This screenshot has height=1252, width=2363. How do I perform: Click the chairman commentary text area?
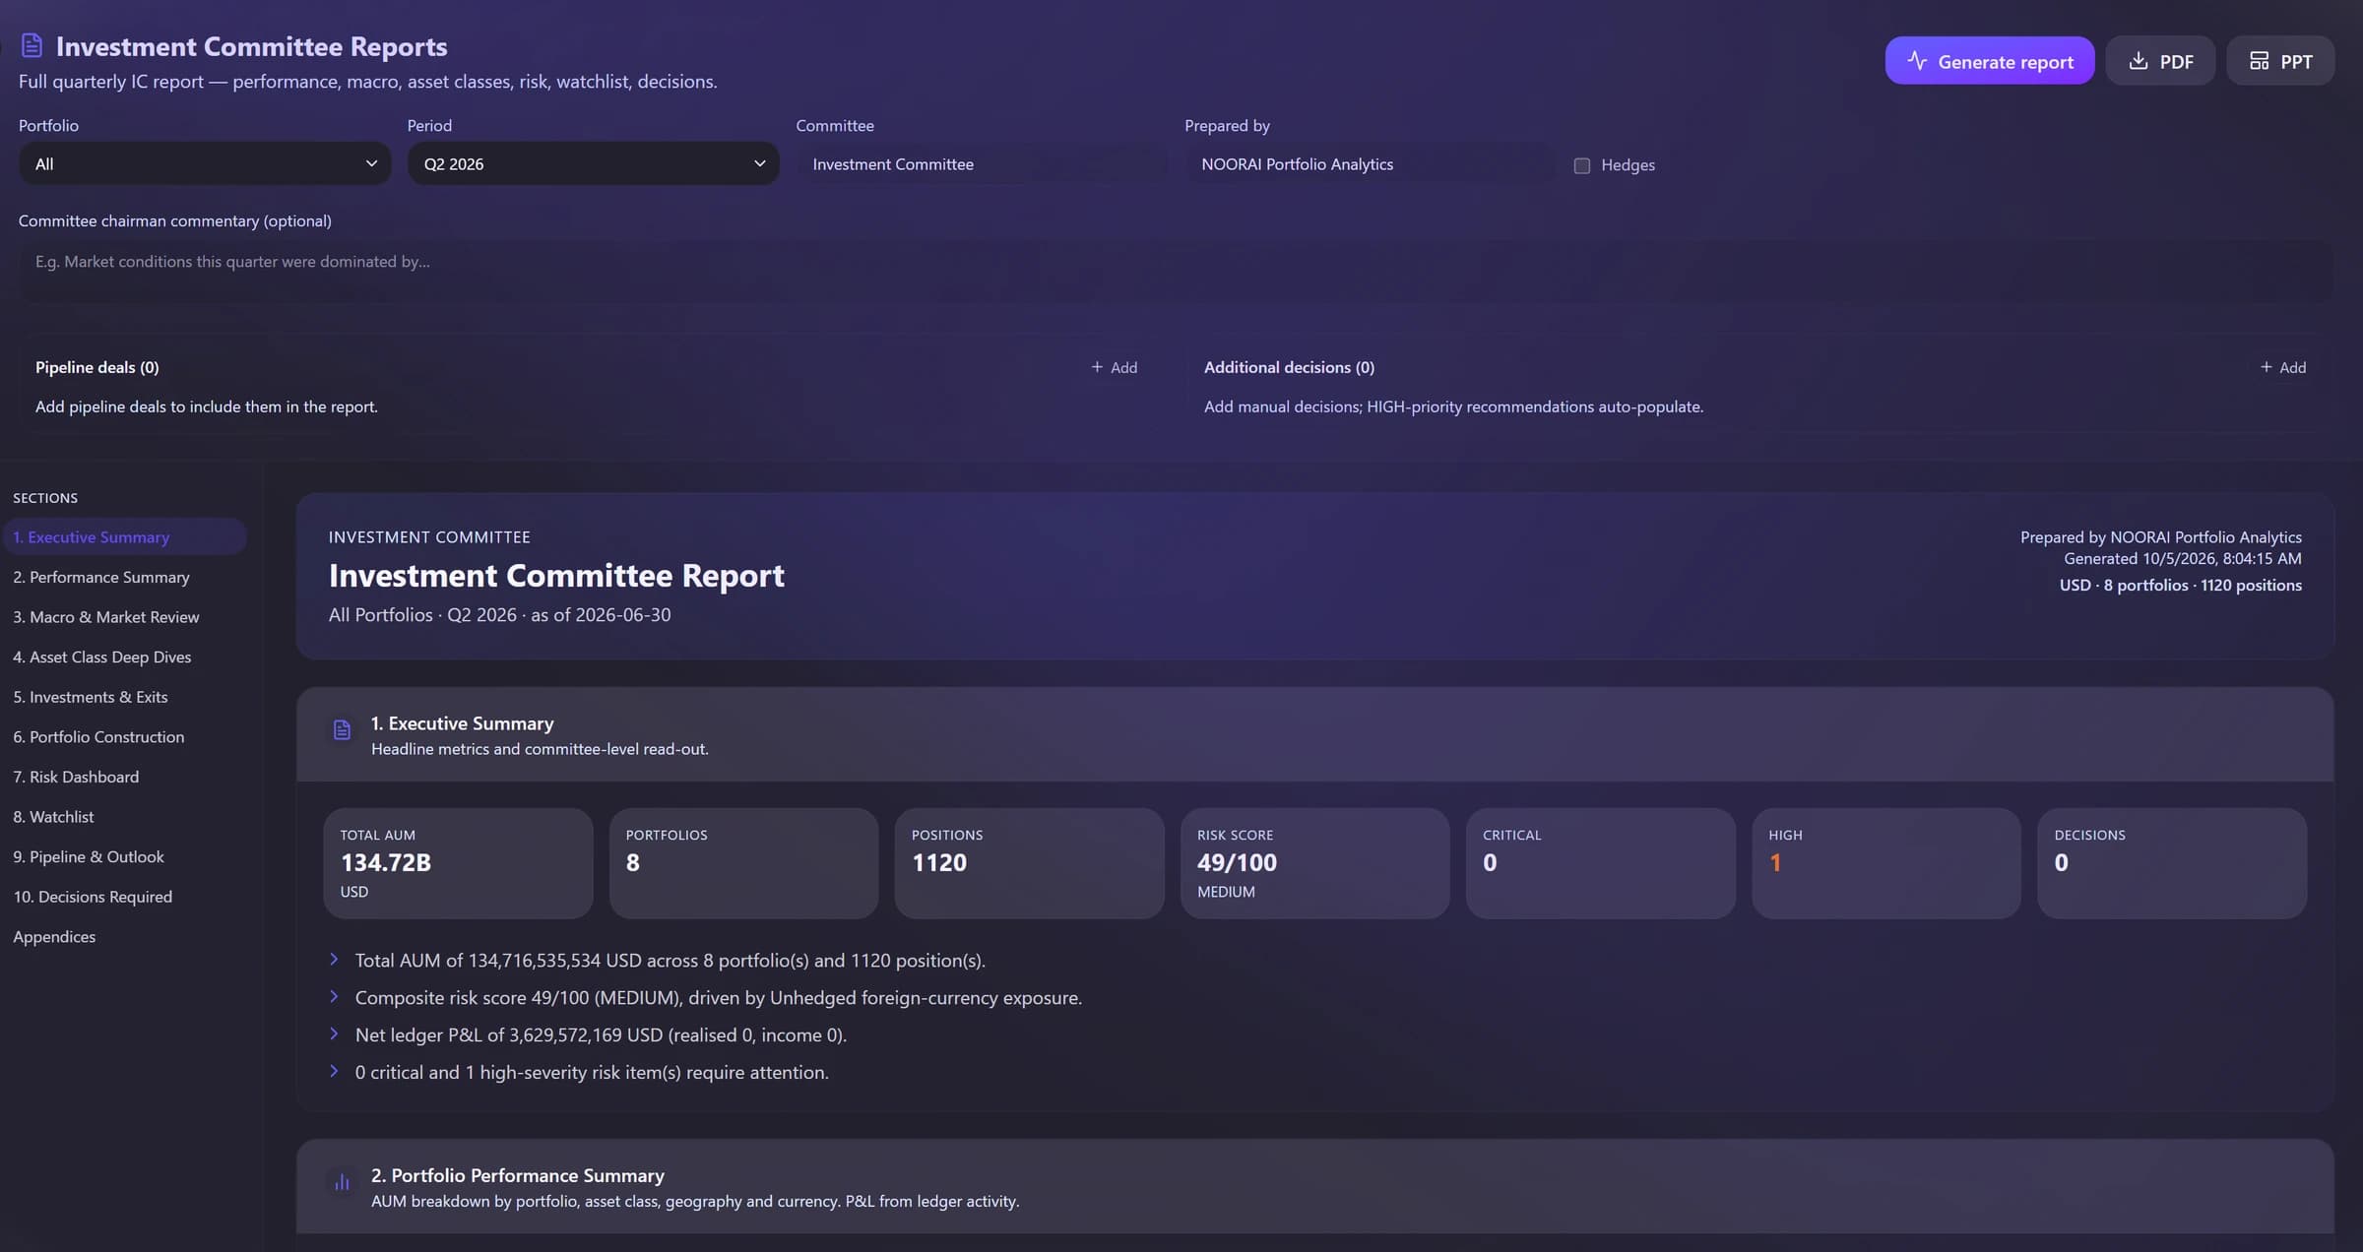[1177, 271]
